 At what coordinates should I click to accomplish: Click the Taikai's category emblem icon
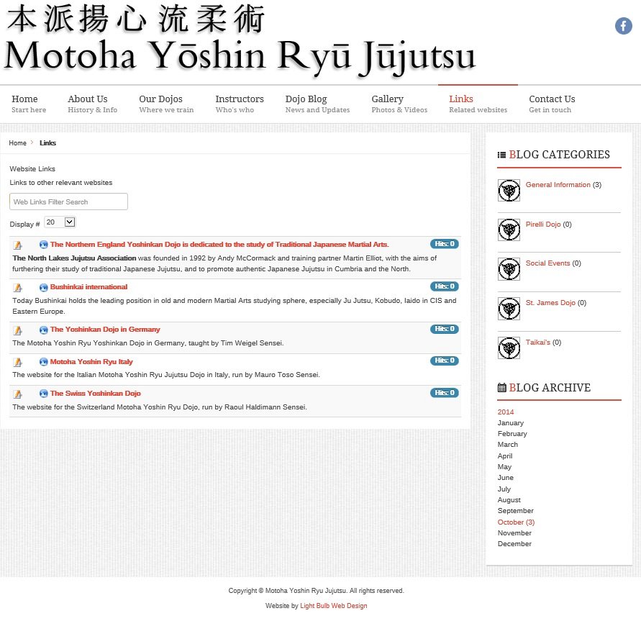point(509,348)
